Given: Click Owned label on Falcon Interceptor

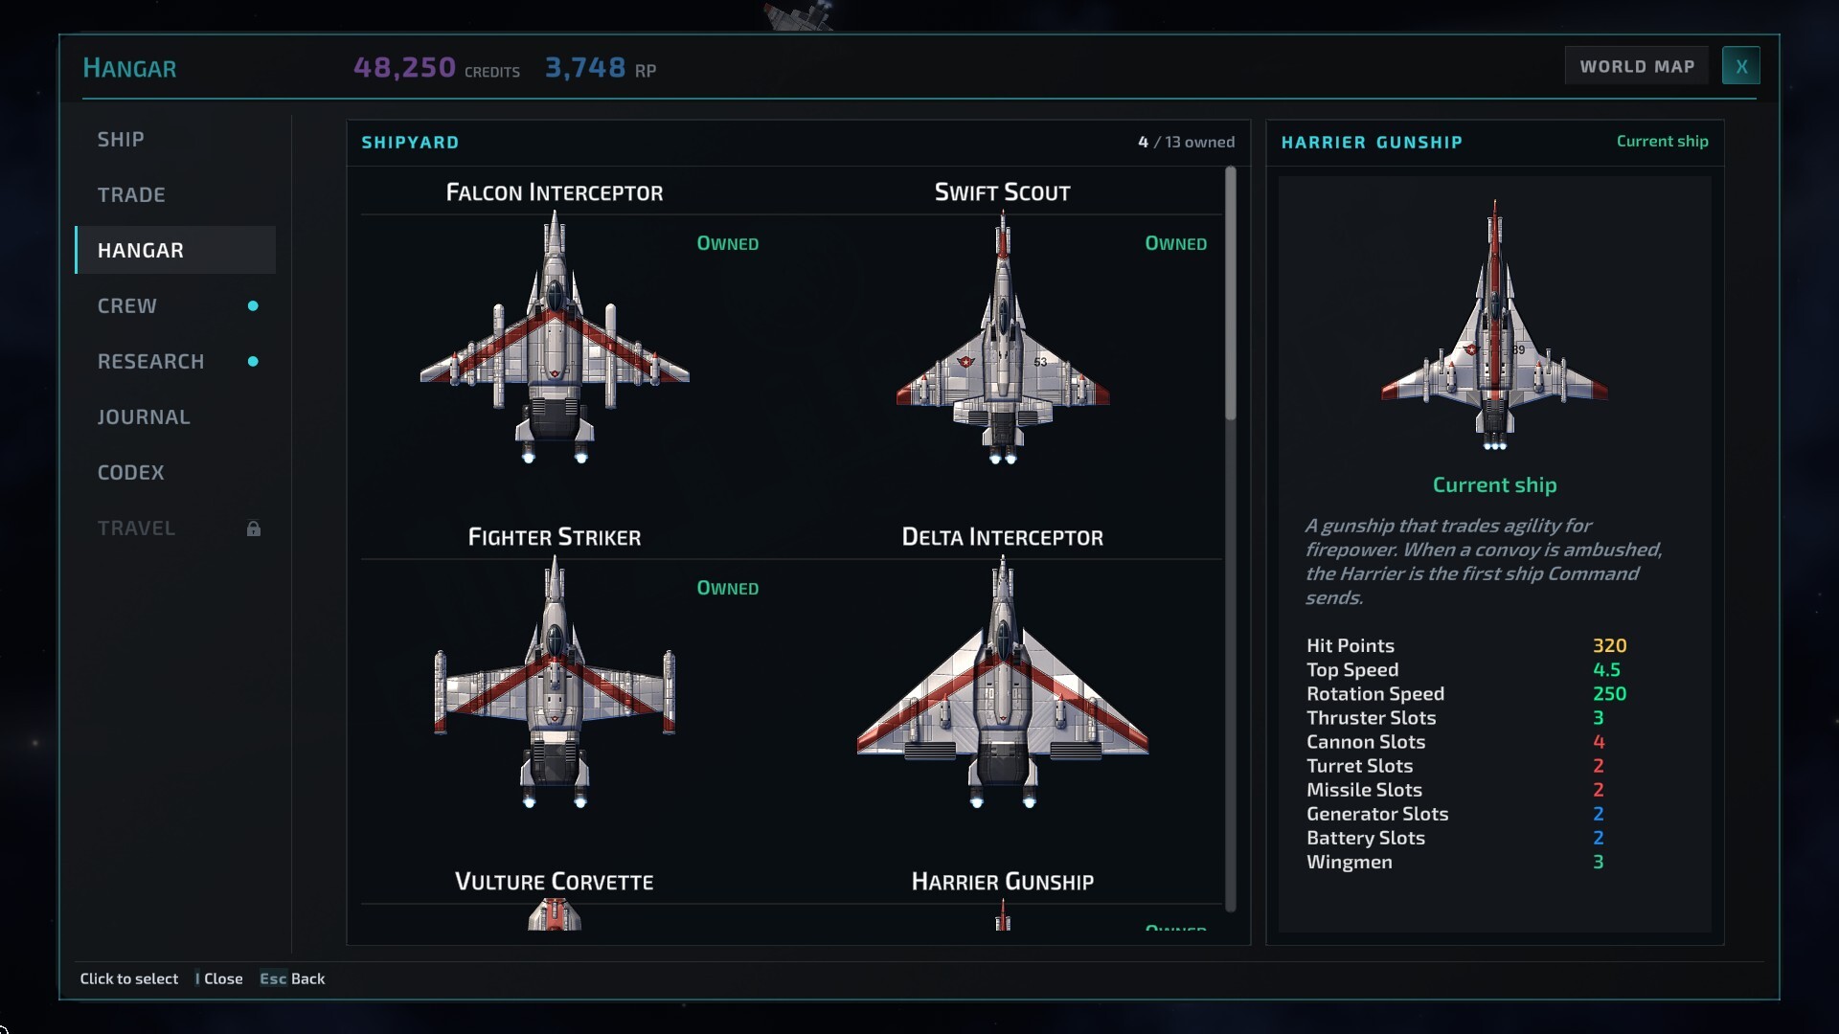Looking at the screenshot, I should (728, 243).
